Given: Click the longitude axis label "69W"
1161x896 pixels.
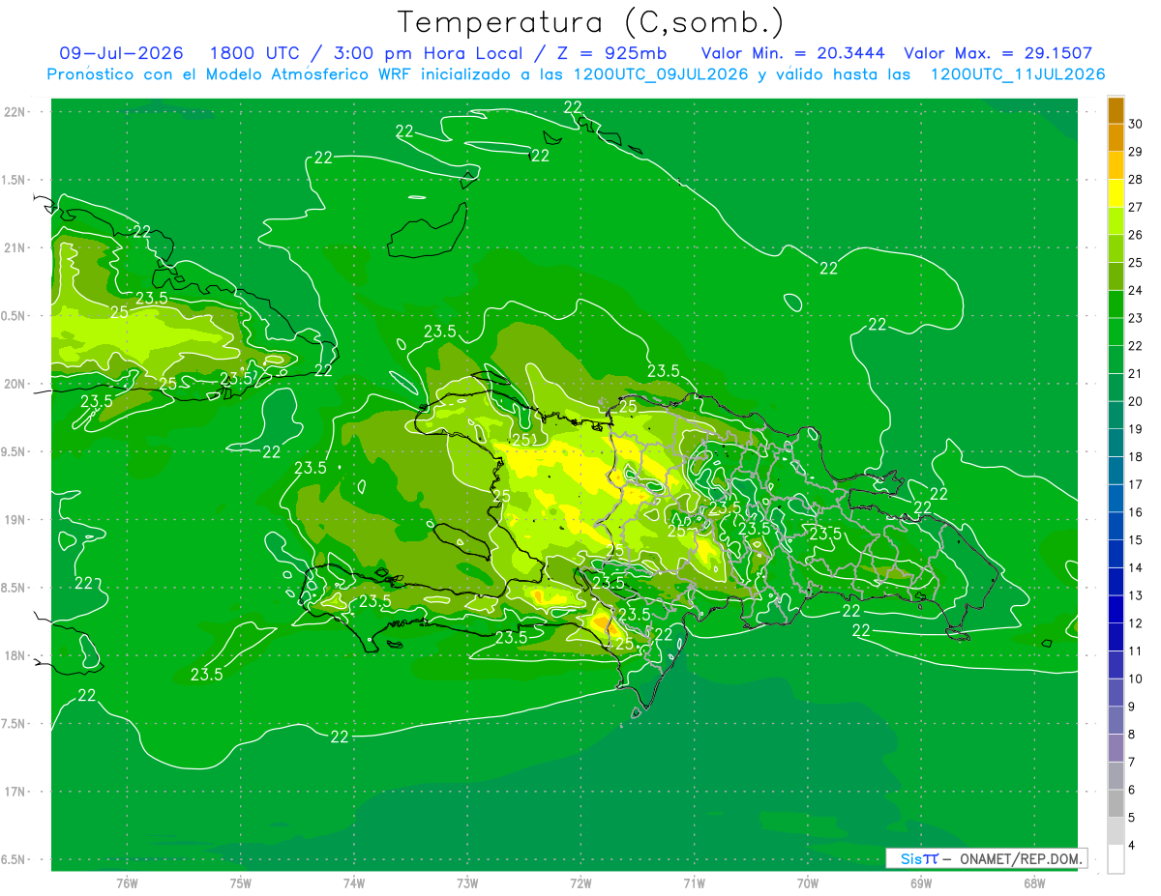Looking at the screenshot, I should click(x=921, y=882).
